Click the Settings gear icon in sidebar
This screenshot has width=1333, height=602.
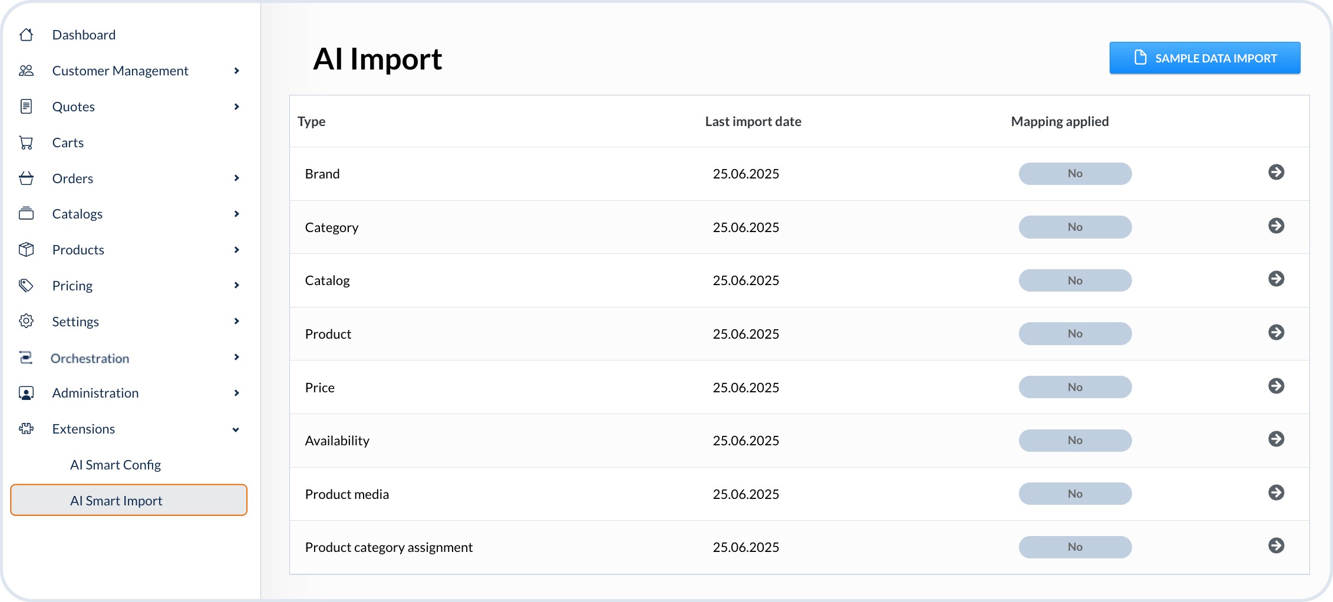(x=26, y=321)
